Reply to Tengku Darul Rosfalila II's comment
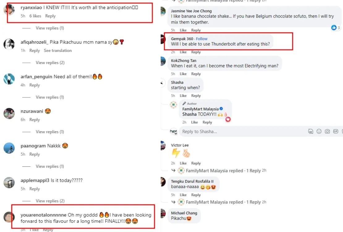This screenshot has width=343, height=232. 196,195
